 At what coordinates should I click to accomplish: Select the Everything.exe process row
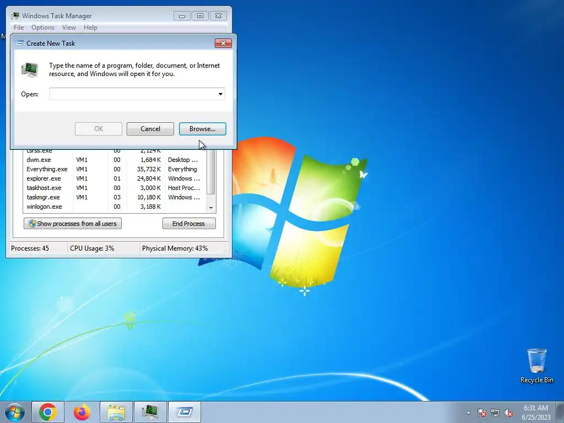(115, 169)
